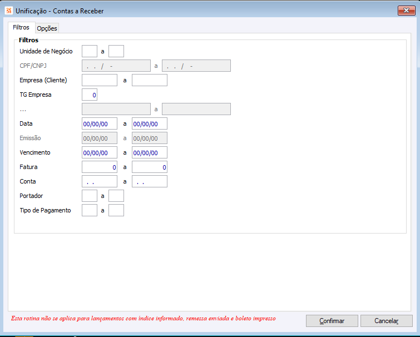420x337 pixels.
Task: Click the starting CPF/CNPJ field
Action: pyautogui.click(x=116, y=66)
